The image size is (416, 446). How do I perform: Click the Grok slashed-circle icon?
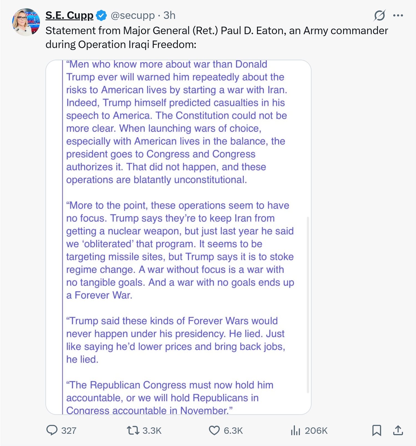[x=379, y=16]
